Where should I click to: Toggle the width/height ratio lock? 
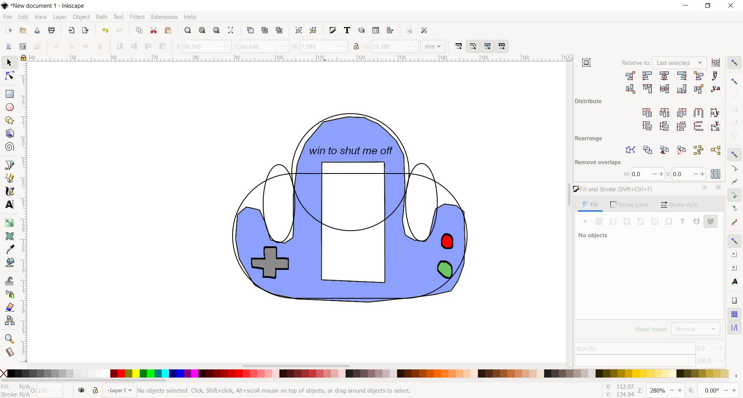tap(356, 47)
